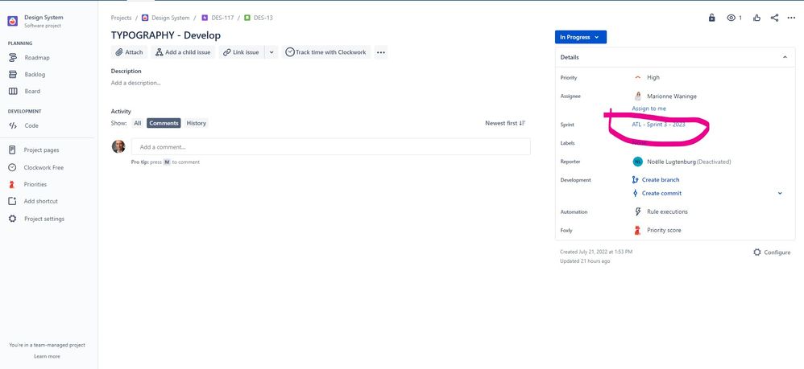Expand the Link issue dropdown arrow

tap(271, 52)
